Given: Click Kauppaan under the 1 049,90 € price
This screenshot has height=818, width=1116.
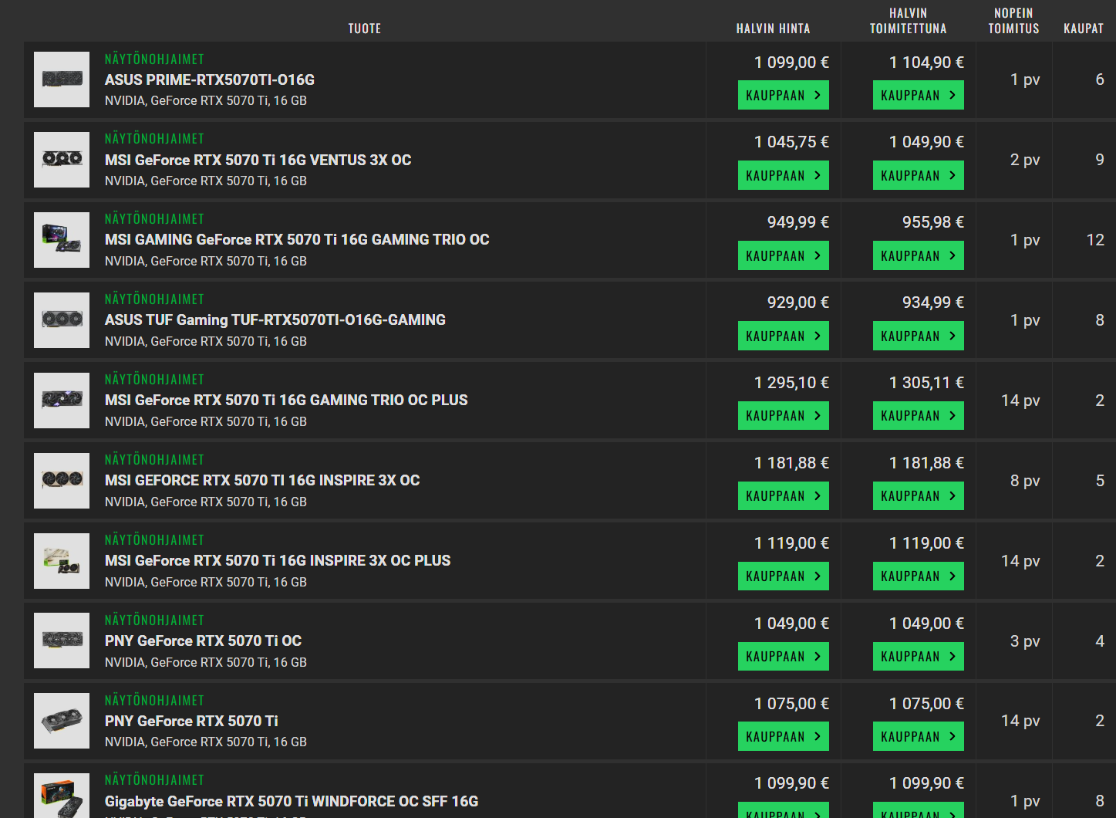Looking at the screenshot, I should [919, 175].
